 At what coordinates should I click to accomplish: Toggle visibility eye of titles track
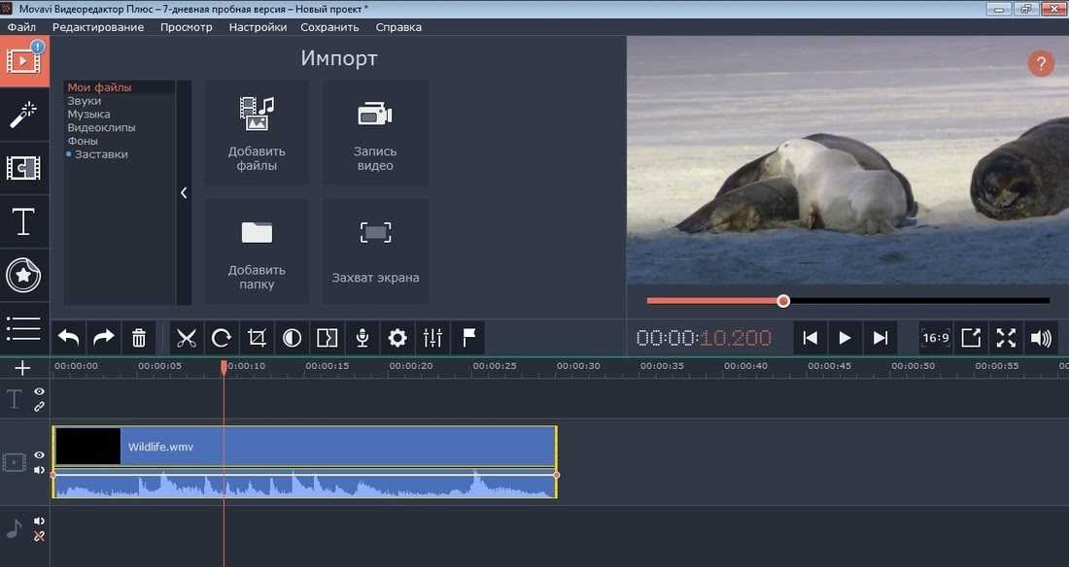click(40, 392)
